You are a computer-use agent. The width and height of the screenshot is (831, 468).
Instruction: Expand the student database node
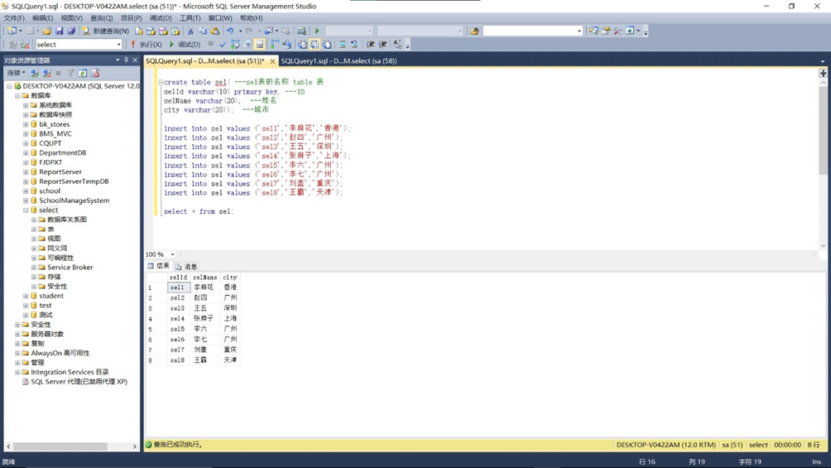[x=26, y=296]
